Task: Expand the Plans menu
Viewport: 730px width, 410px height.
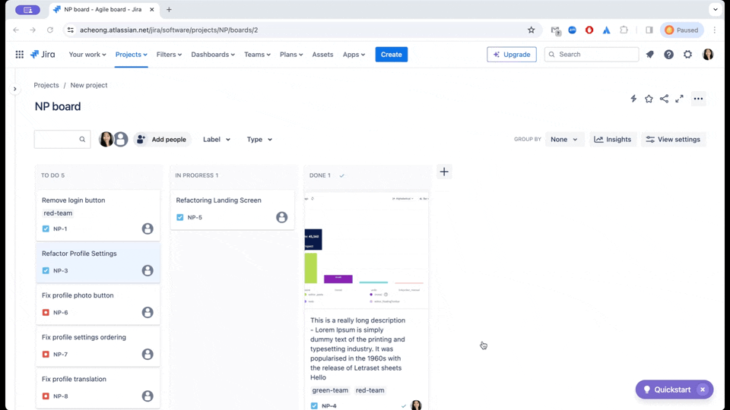Action: tap(291, 55)
